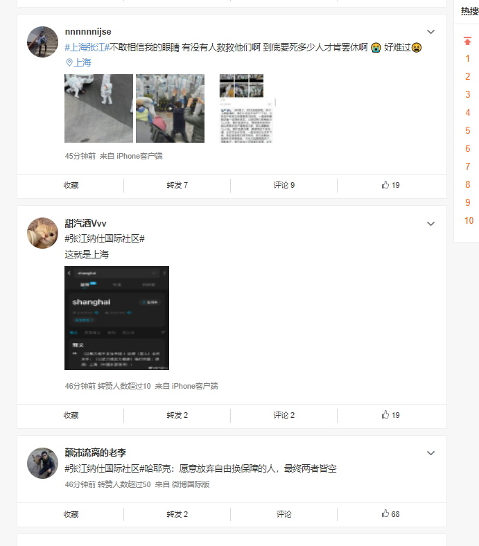
Task: Like the post by 甜汽酒Vvv
Action: click(390, 415)
